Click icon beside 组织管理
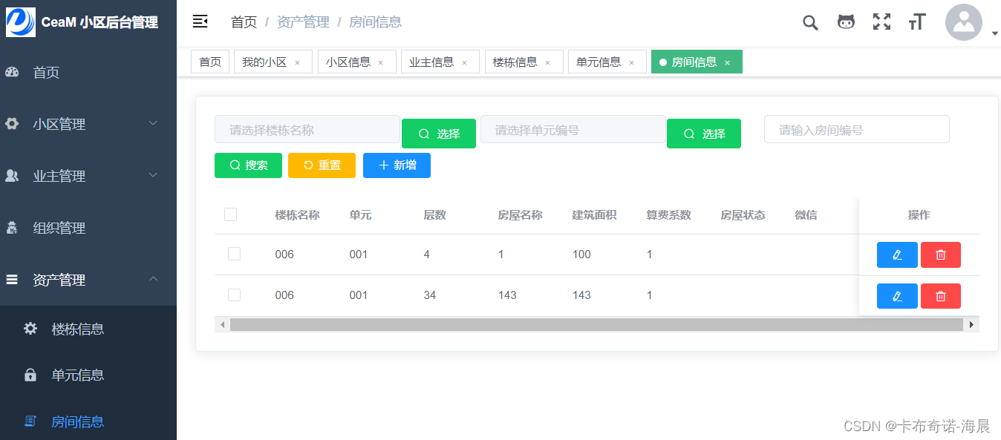The image size is (1001, 440). click(x=12, y=228)
